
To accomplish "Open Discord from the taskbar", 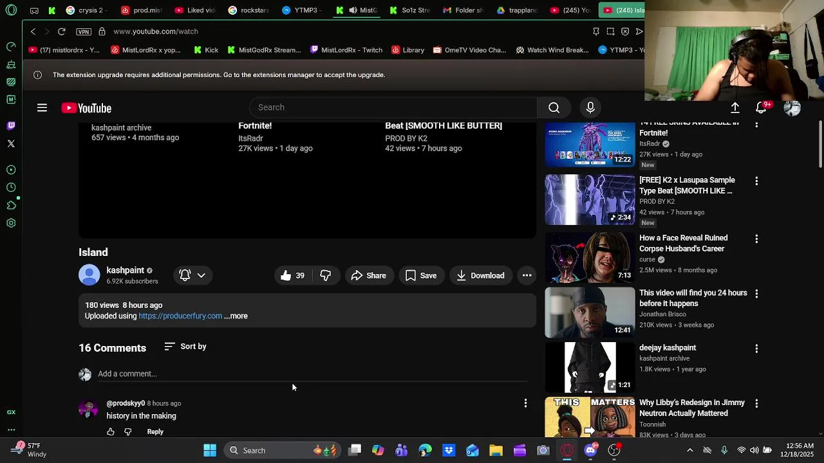I will coord(590,450).
